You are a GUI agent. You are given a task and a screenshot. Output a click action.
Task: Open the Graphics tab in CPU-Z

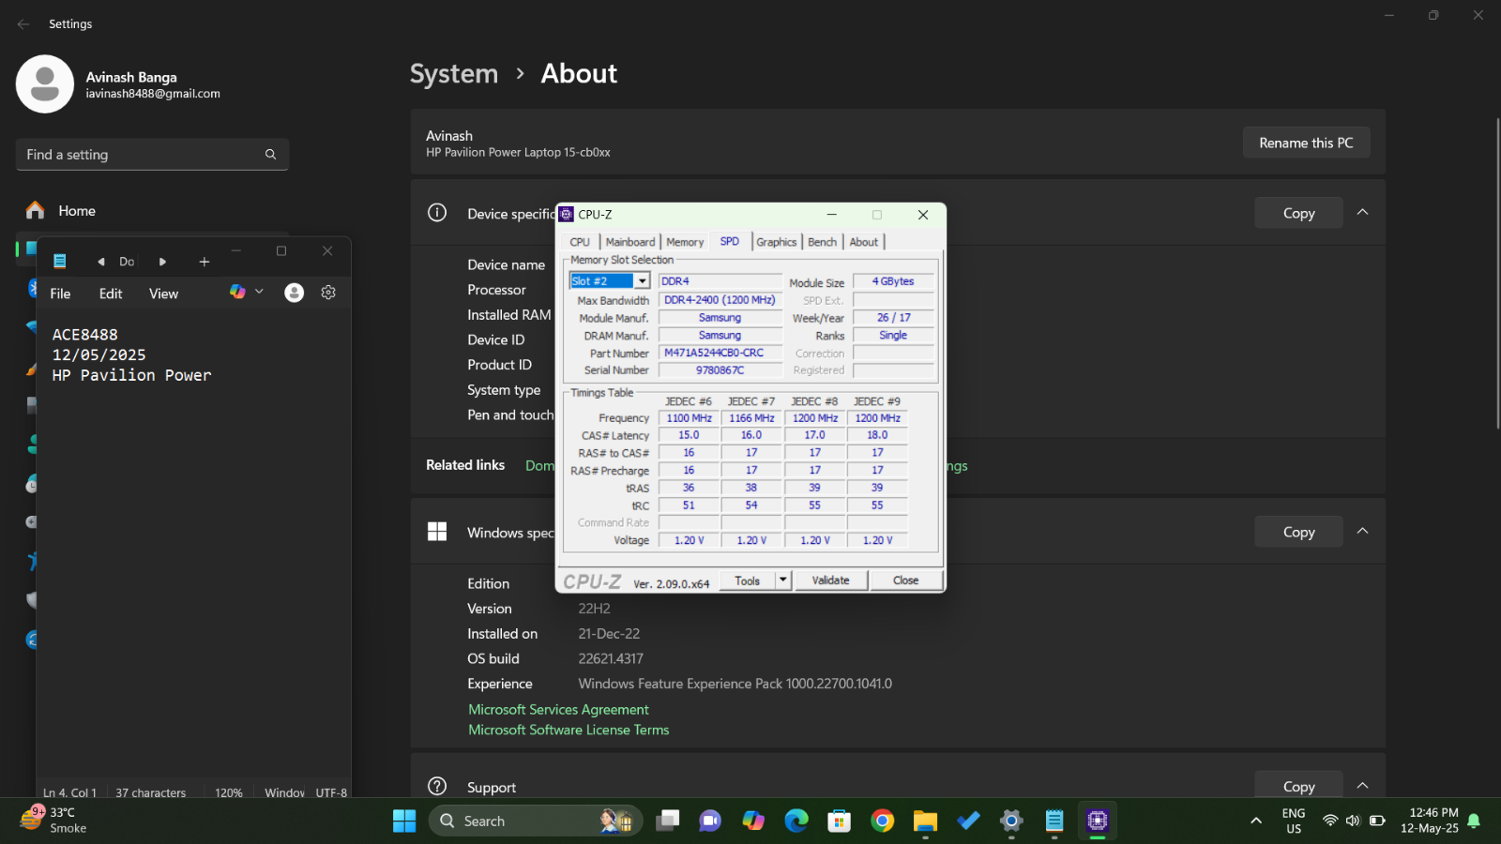[776, 242]
